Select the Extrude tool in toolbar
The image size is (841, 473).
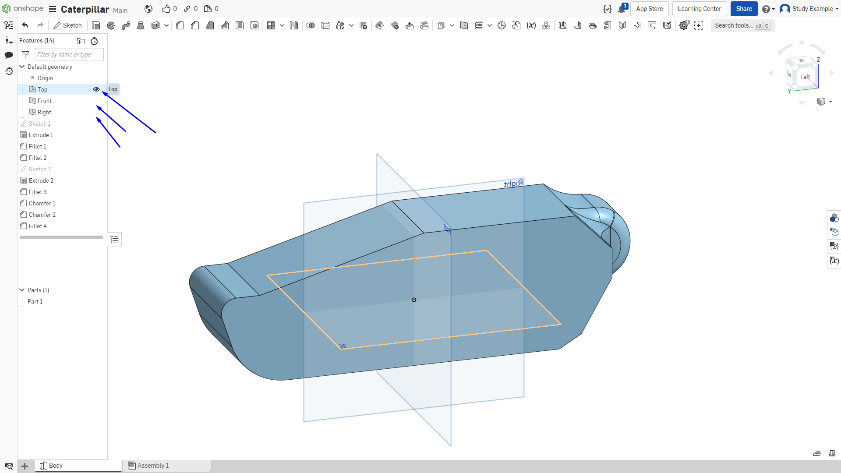pyautogui.click(x=96, y=25)
